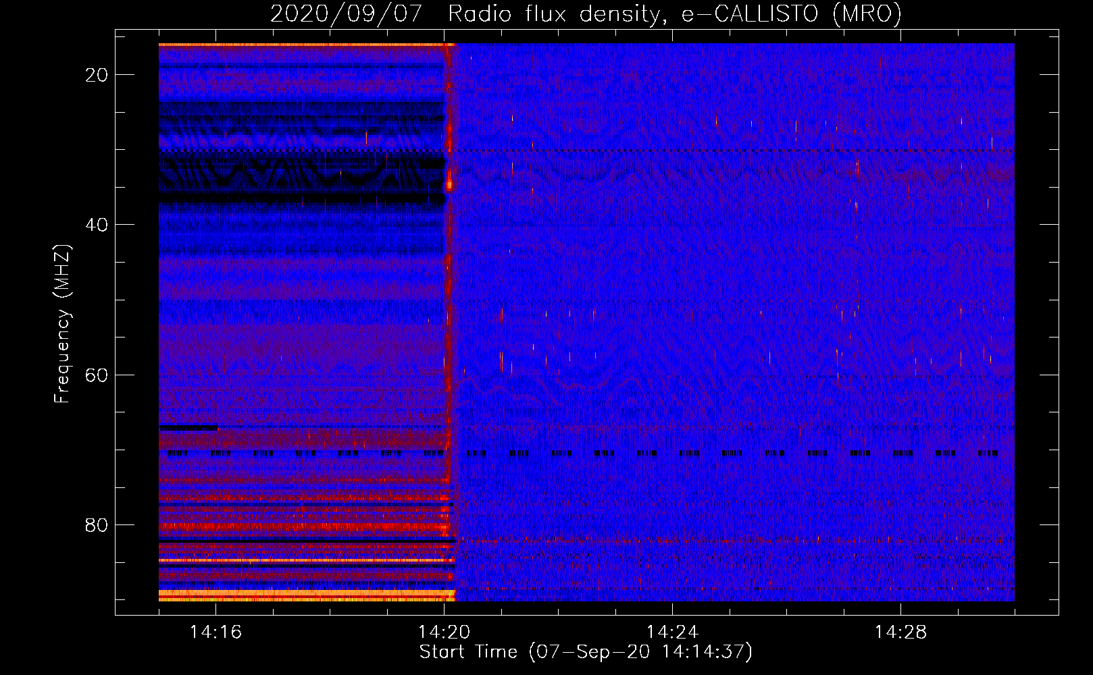
Task: Click the 14:28 time tick label
Action: pyautogui.click(x=900, y=632)
